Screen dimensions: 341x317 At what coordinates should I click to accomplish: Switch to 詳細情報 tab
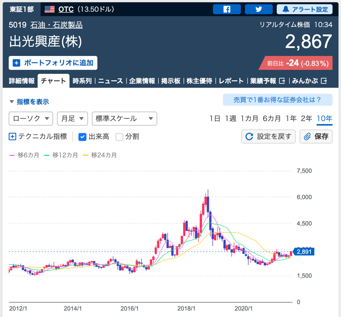coord(22,81)
